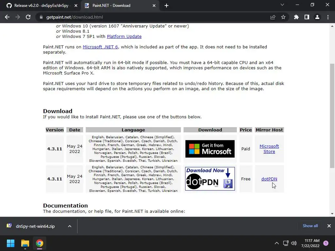Image resolution: width=335 pixels, height=251 pixels.
Task: Click the Price column header
Action: point(246,130)
